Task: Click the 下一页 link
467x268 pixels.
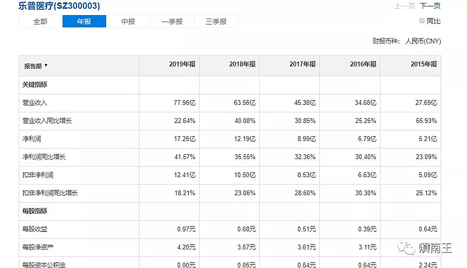Action: pos(430,6)
